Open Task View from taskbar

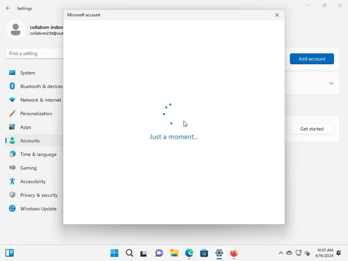(x=144, y=253)
